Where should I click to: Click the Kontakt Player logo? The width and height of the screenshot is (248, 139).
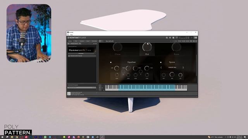pos(77,38)
